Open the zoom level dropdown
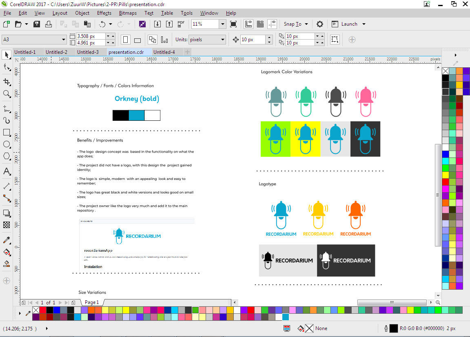Viewport: 470px width, 337px height. coord(222,24)
